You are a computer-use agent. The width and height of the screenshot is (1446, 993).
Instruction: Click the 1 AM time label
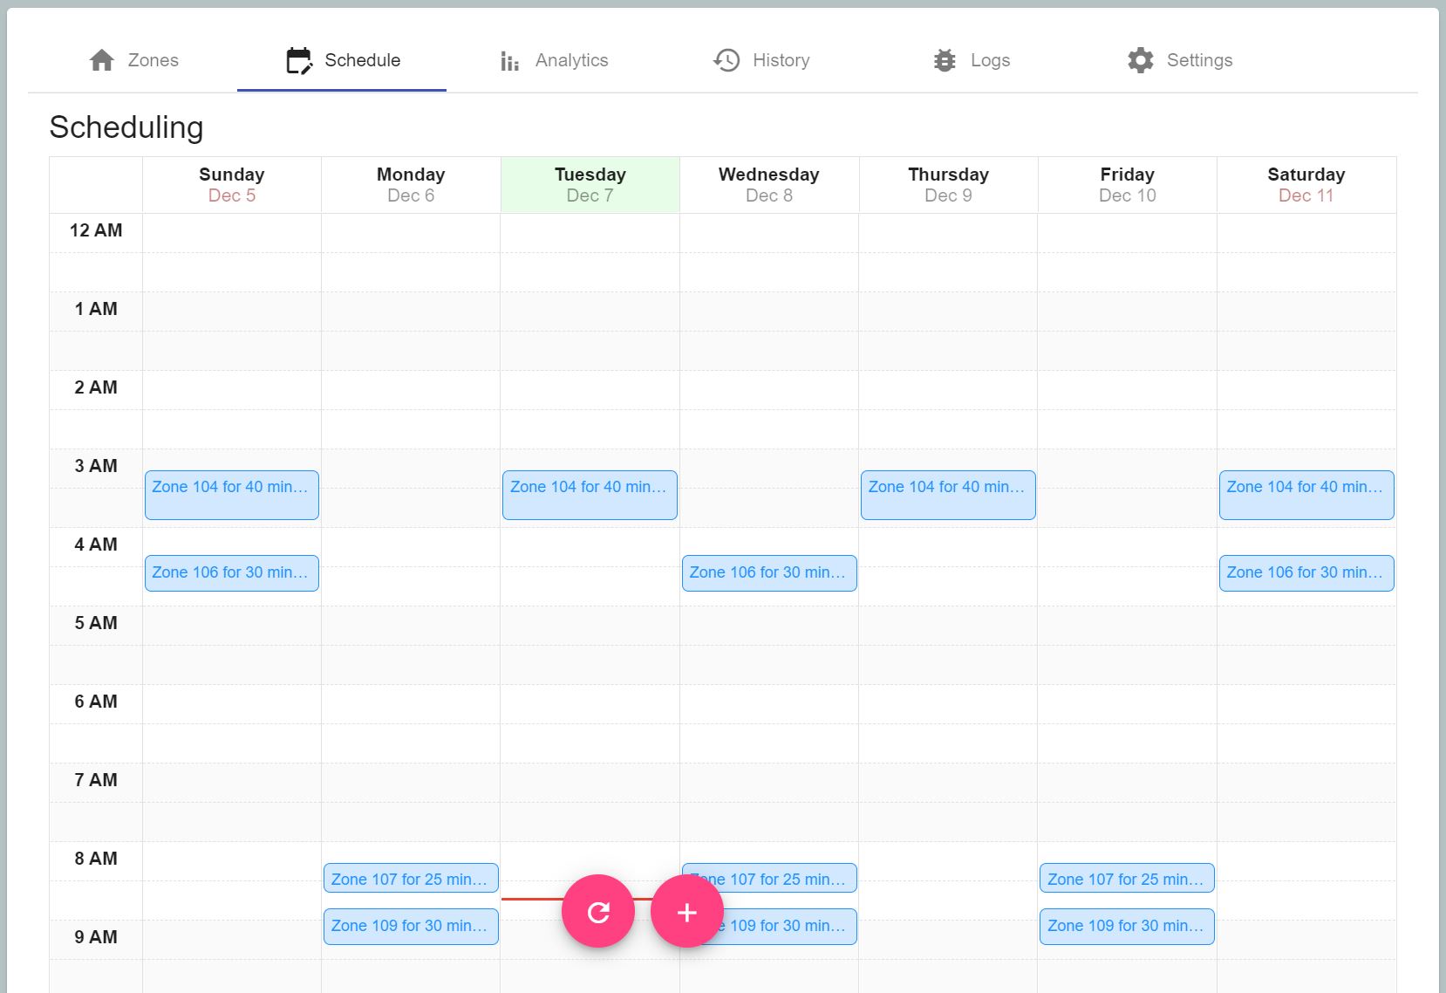(x=96, y=309)
